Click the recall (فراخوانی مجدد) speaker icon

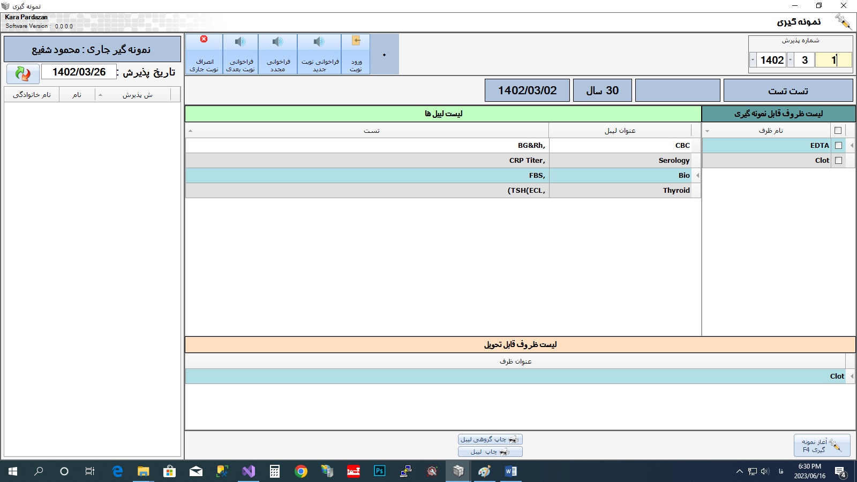pyautogui.click(x=277, y=42)
